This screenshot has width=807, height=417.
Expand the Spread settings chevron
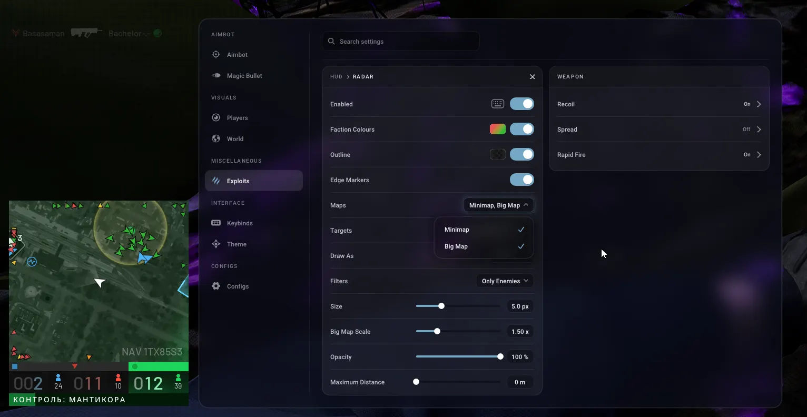tap(759, 129)
